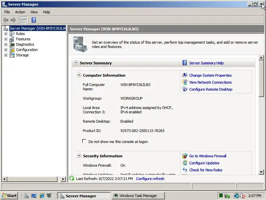Select the Features node icon in tree
Screen dimensions: 266x200
(x=12, y=39)
